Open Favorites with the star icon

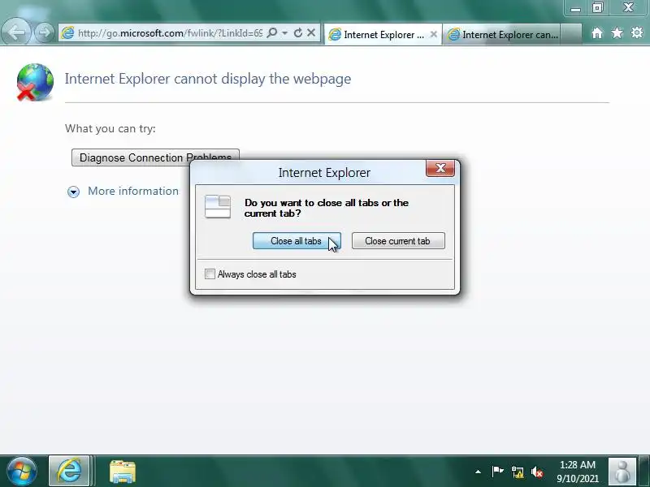pyautogui.click(x=617, y=32)
